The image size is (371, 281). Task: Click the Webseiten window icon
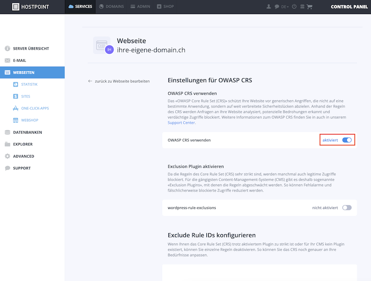click(x=7, y=72)
